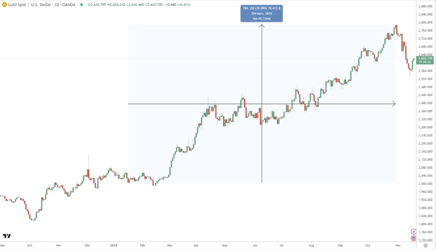Viewport: 436px width, 250px height.
Task: Click the Mar label on the time axis
Action: coord(169,246)
